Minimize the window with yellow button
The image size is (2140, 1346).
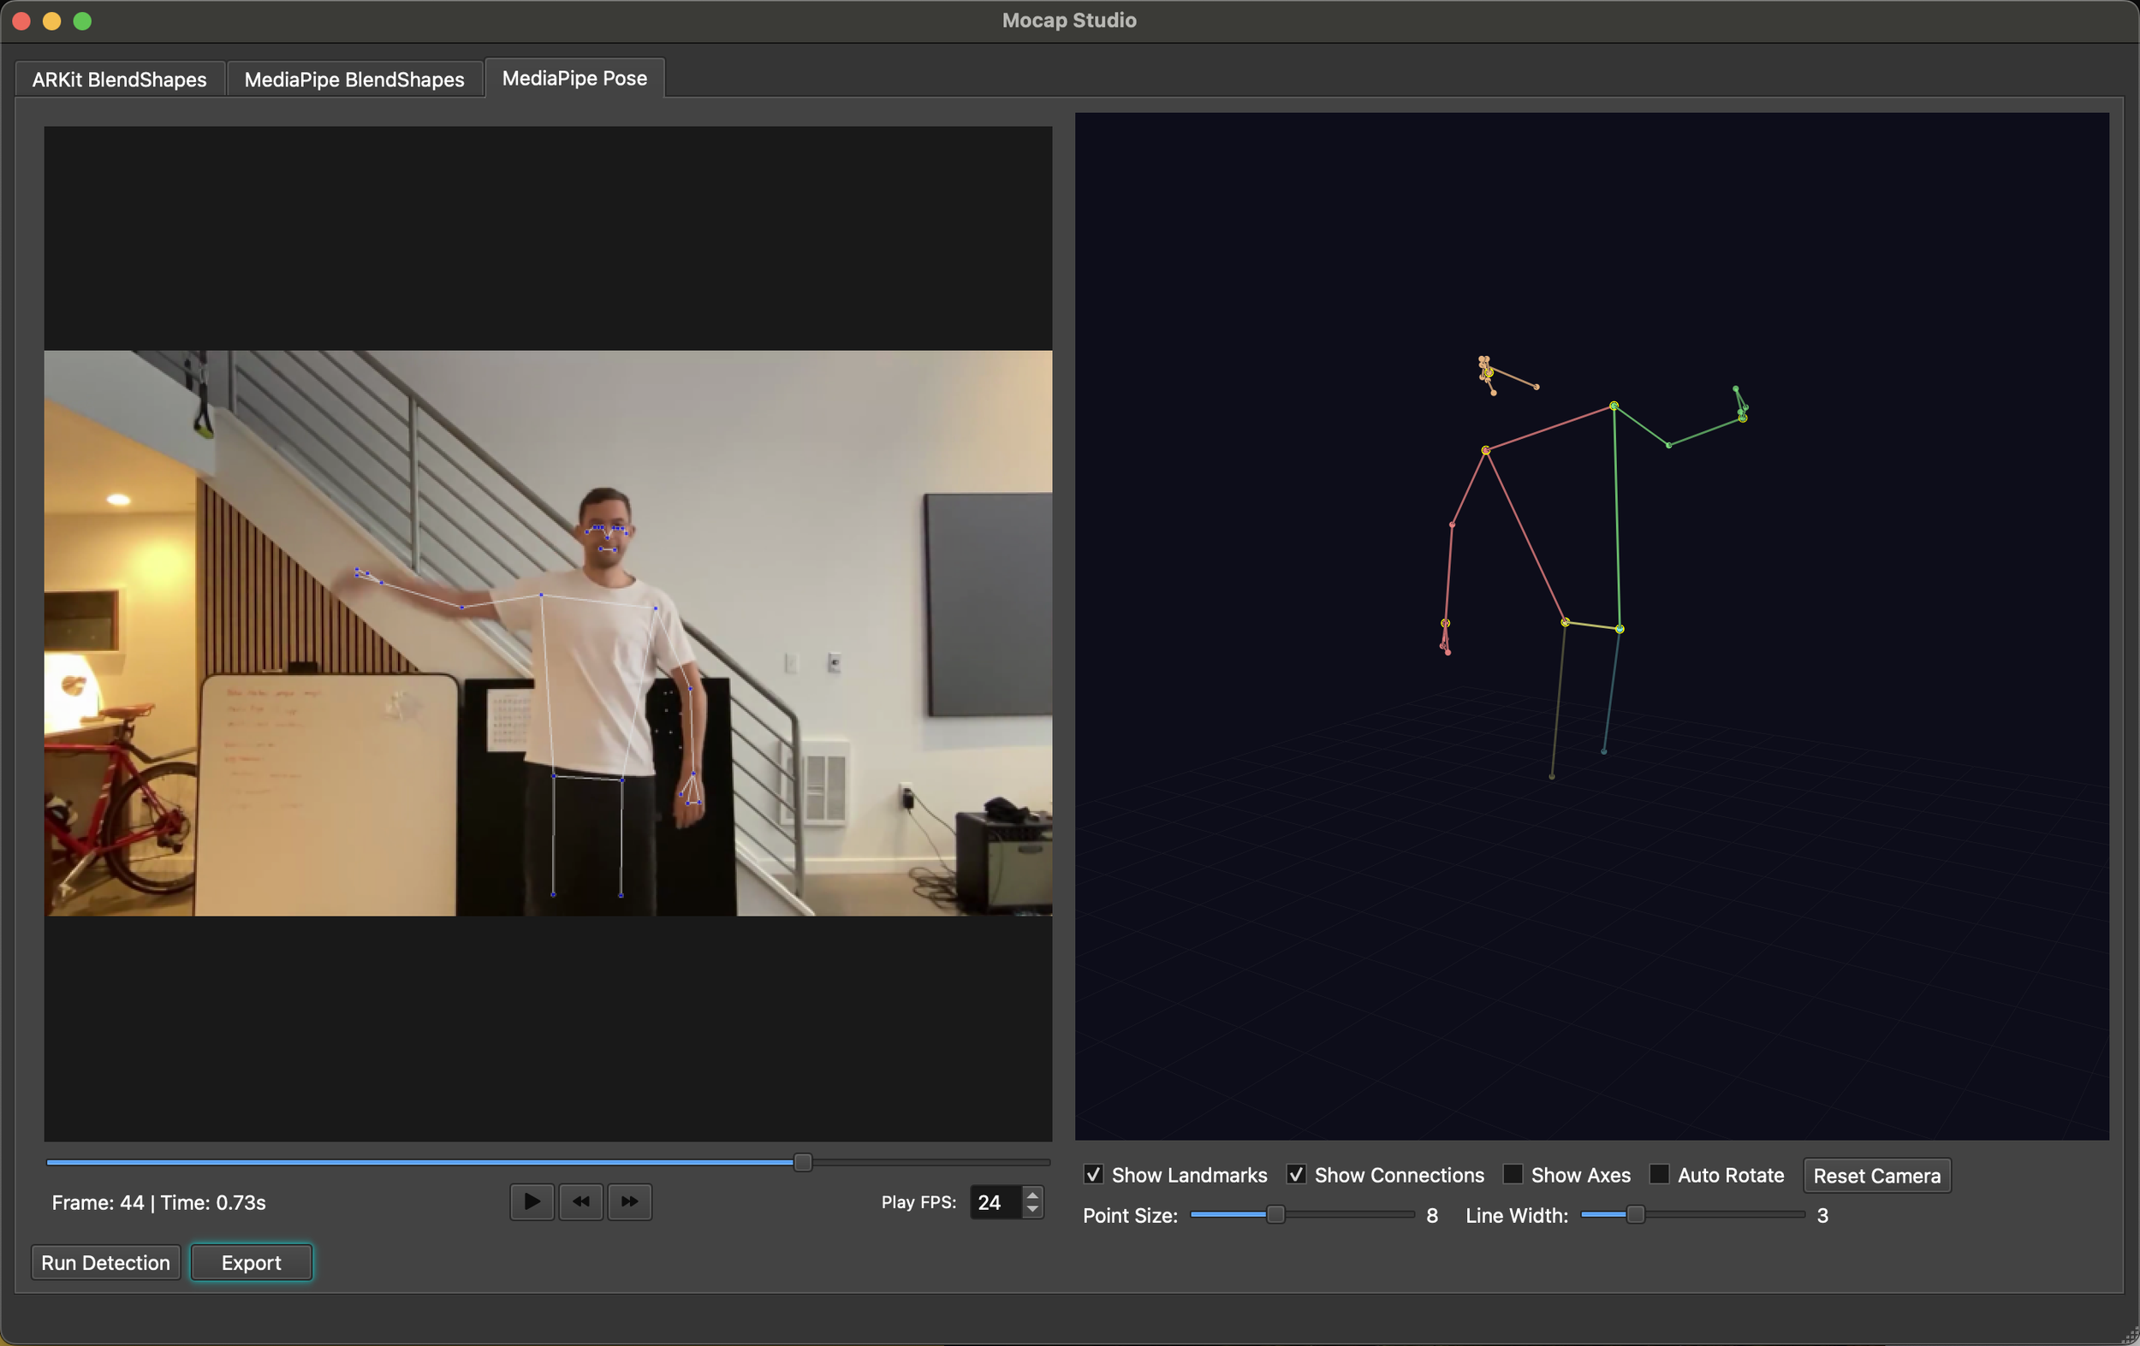coord(51,21)
